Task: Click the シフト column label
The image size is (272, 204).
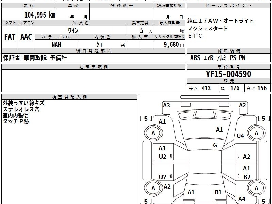Action: (10, 23)
